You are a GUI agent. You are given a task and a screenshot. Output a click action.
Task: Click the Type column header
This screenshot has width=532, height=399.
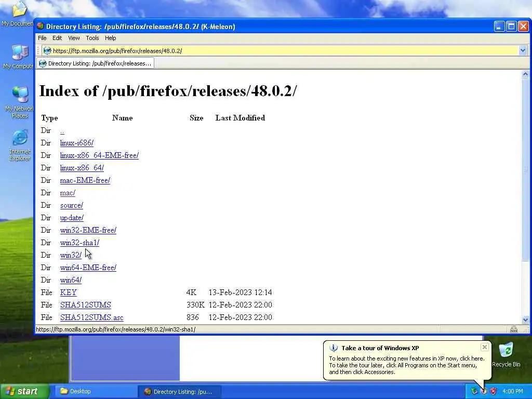(49, 118)
